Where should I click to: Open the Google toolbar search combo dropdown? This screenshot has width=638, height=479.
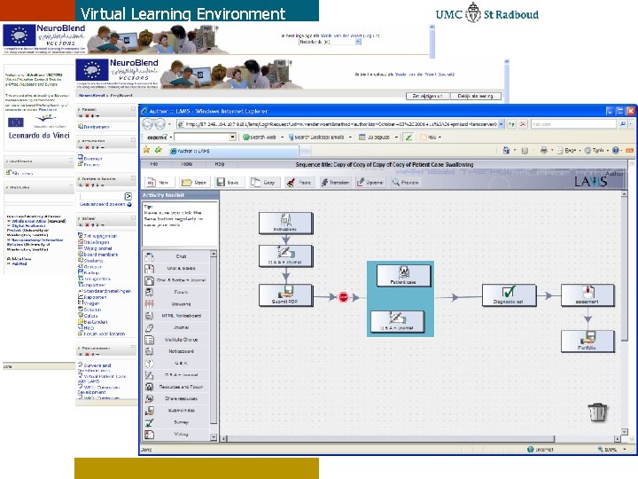(232, 137)
